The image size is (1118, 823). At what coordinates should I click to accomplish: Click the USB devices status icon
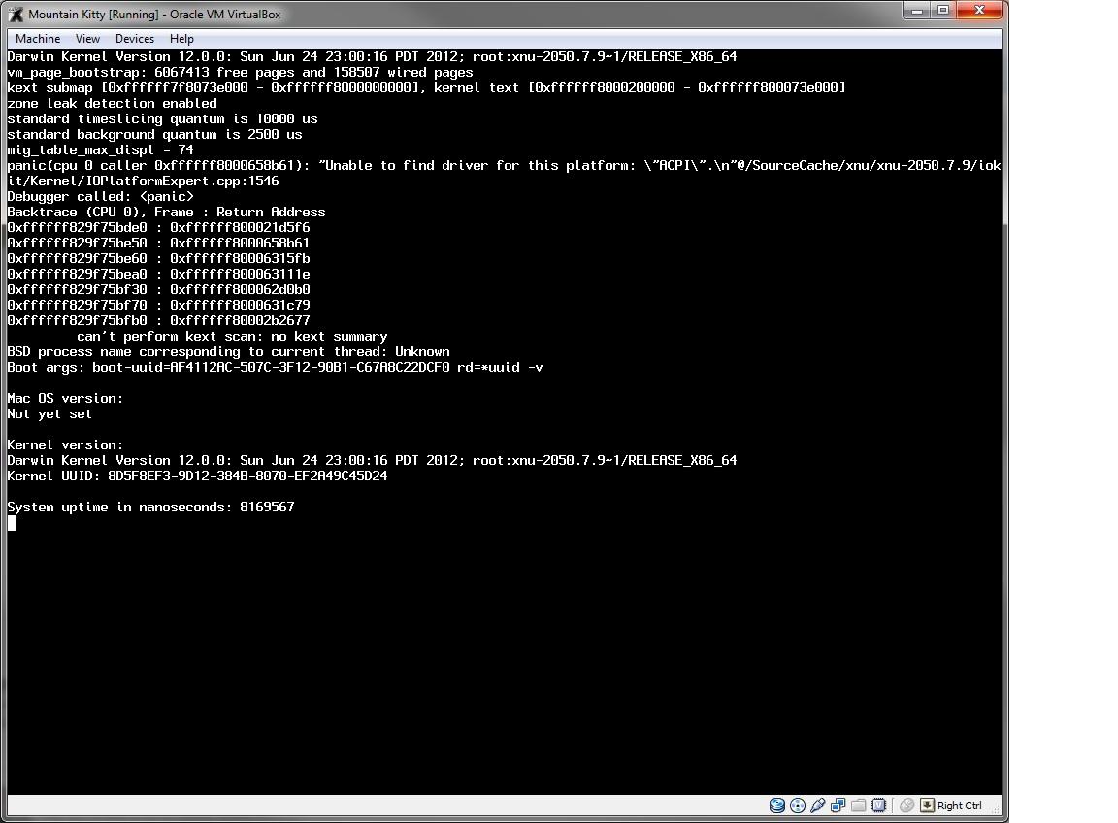(818, 806)
